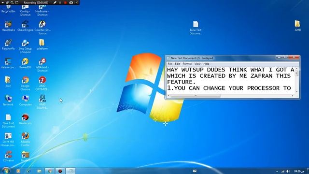Click the Recording timer label

pos(36,3)
